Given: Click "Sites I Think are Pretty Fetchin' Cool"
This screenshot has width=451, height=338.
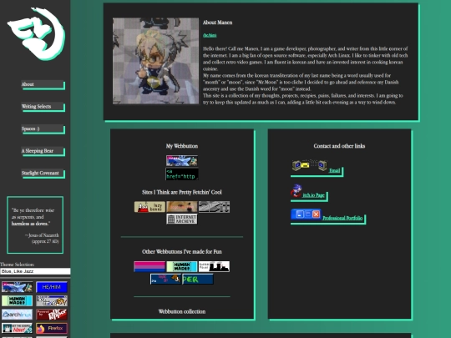Looking at the screenshot, I should (182, 192).
